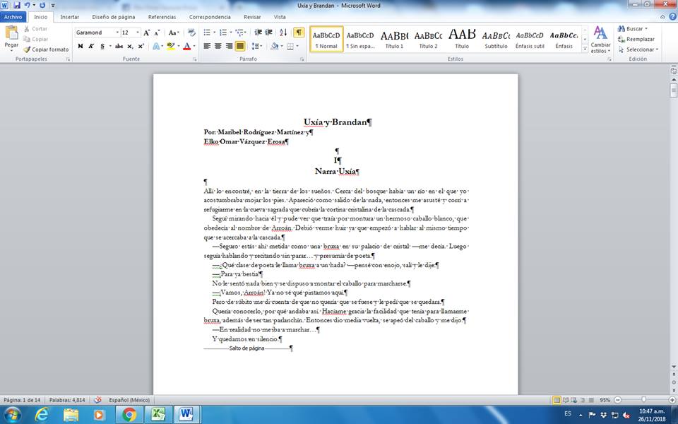Toggle justified text alignment
This screenshot has width=678, height=424.
[240, 46]
